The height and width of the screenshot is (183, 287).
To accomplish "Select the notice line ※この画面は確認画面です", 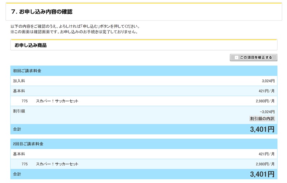I will pyautogui.click(x=74, y=32).
